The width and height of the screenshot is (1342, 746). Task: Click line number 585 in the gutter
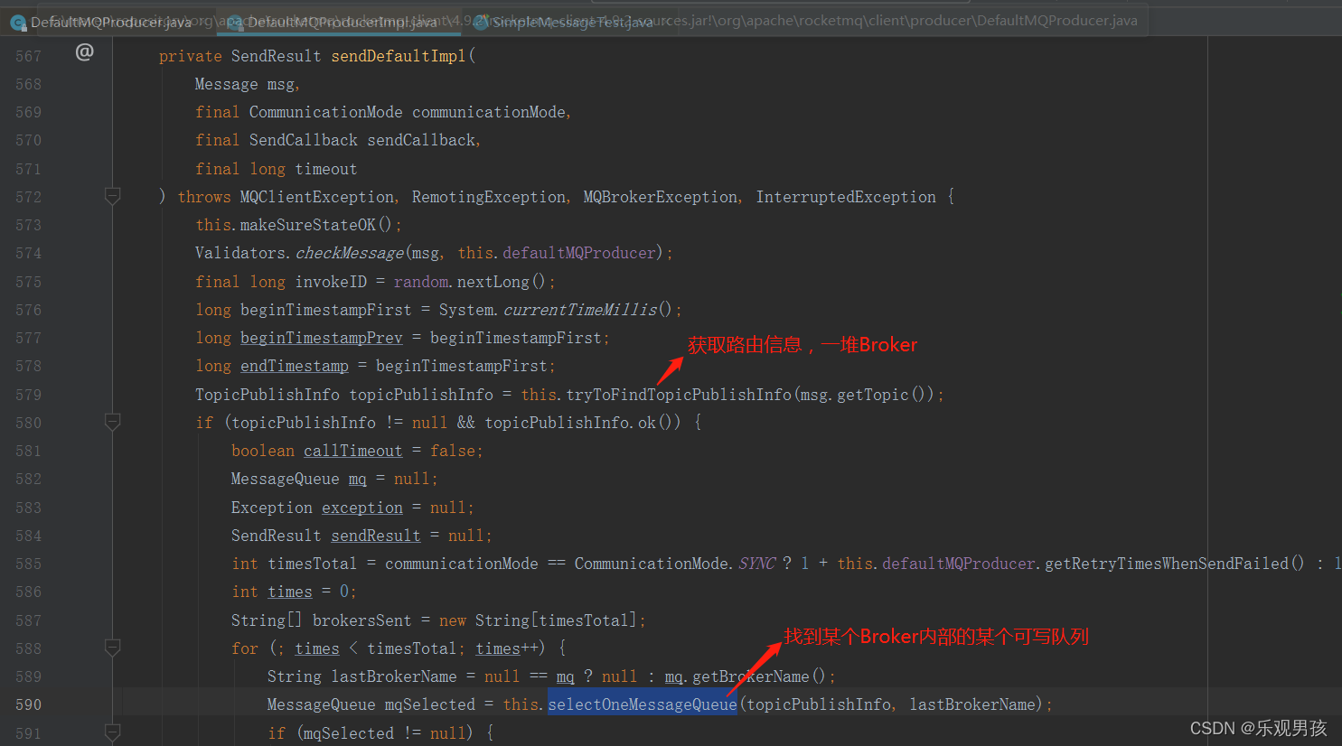pos(28,564)
